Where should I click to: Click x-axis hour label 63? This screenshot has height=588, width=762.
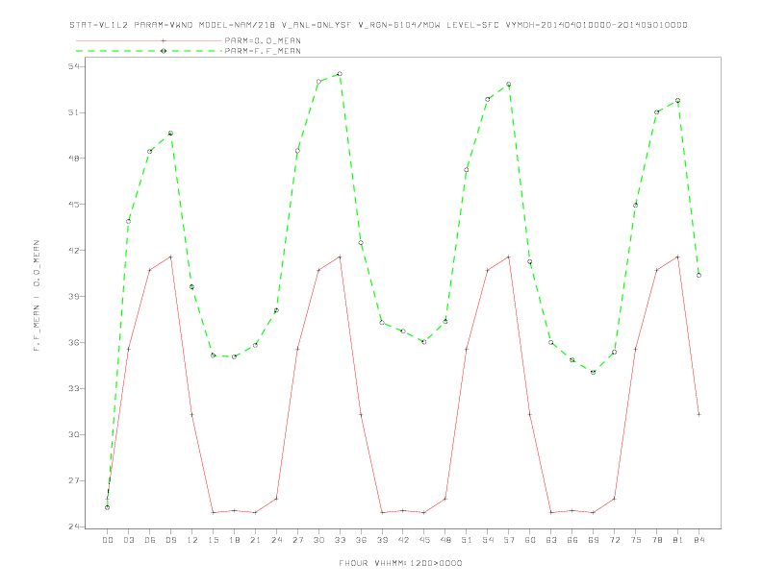[x=551, y=540]
